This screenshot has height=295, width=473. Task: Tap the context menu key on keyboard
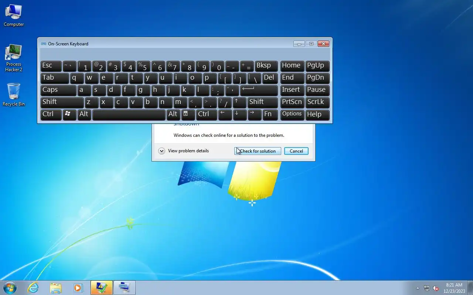pyautogui.click(x=188, y=115)
